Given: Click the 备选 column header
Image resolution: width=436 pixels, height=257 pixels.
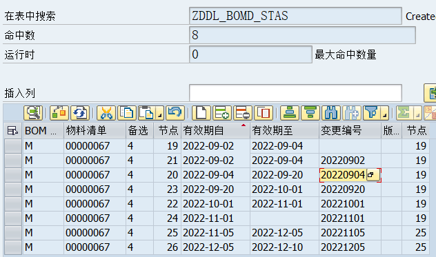Looking at the screenshot, I should (139, 131).
